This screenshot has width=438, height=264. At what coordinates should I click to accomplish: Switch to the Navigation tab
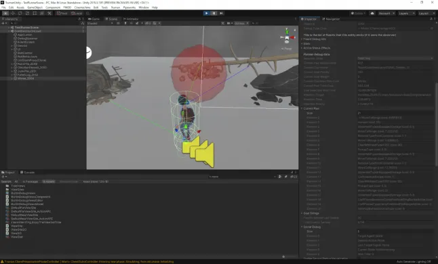pos(331,19)
